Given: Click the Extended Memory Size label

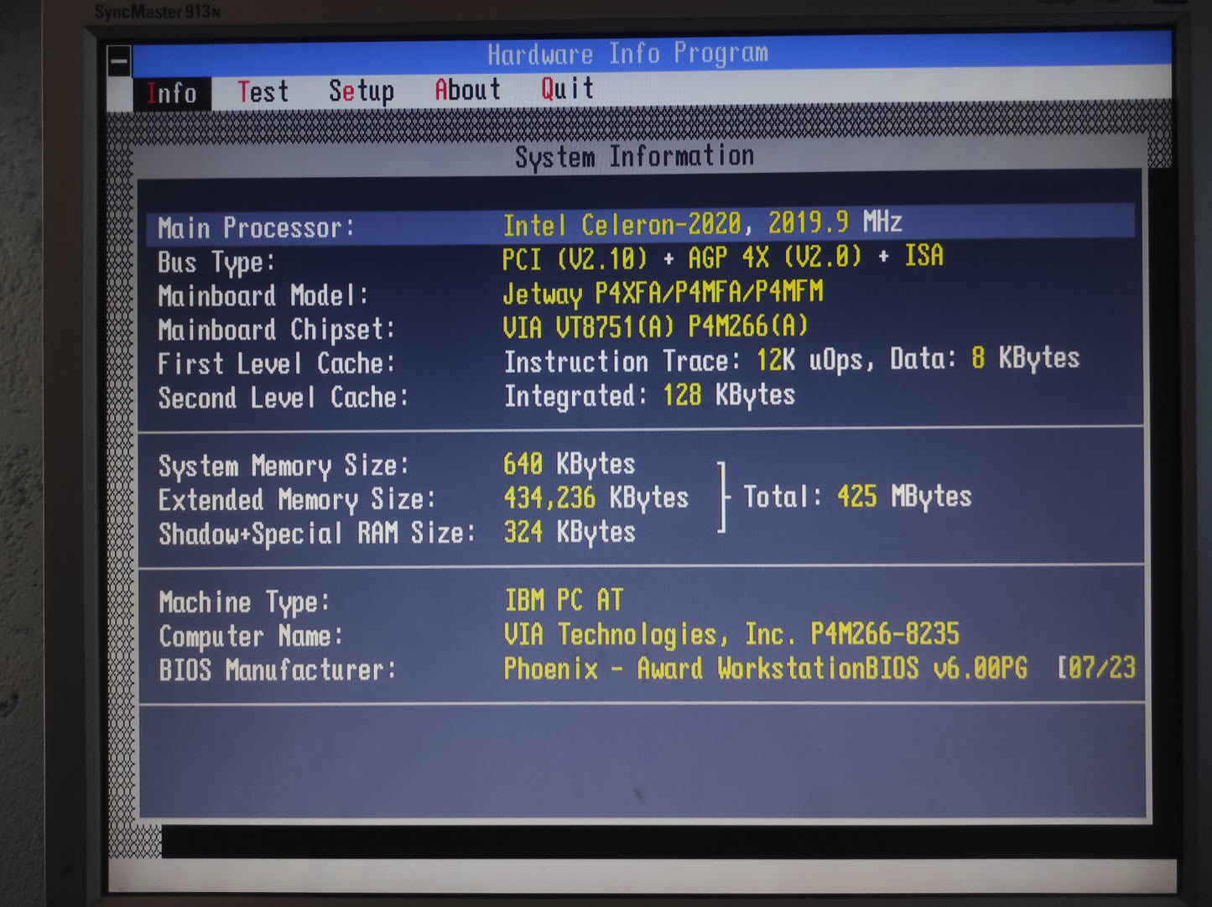Looking at the screenshot, I should point(297,500).
